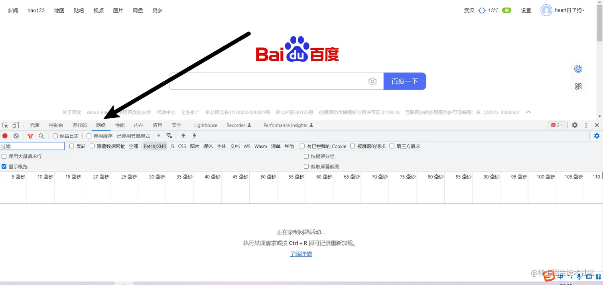
Task: Toggle the red filter funnel icon
Action: 30,136
